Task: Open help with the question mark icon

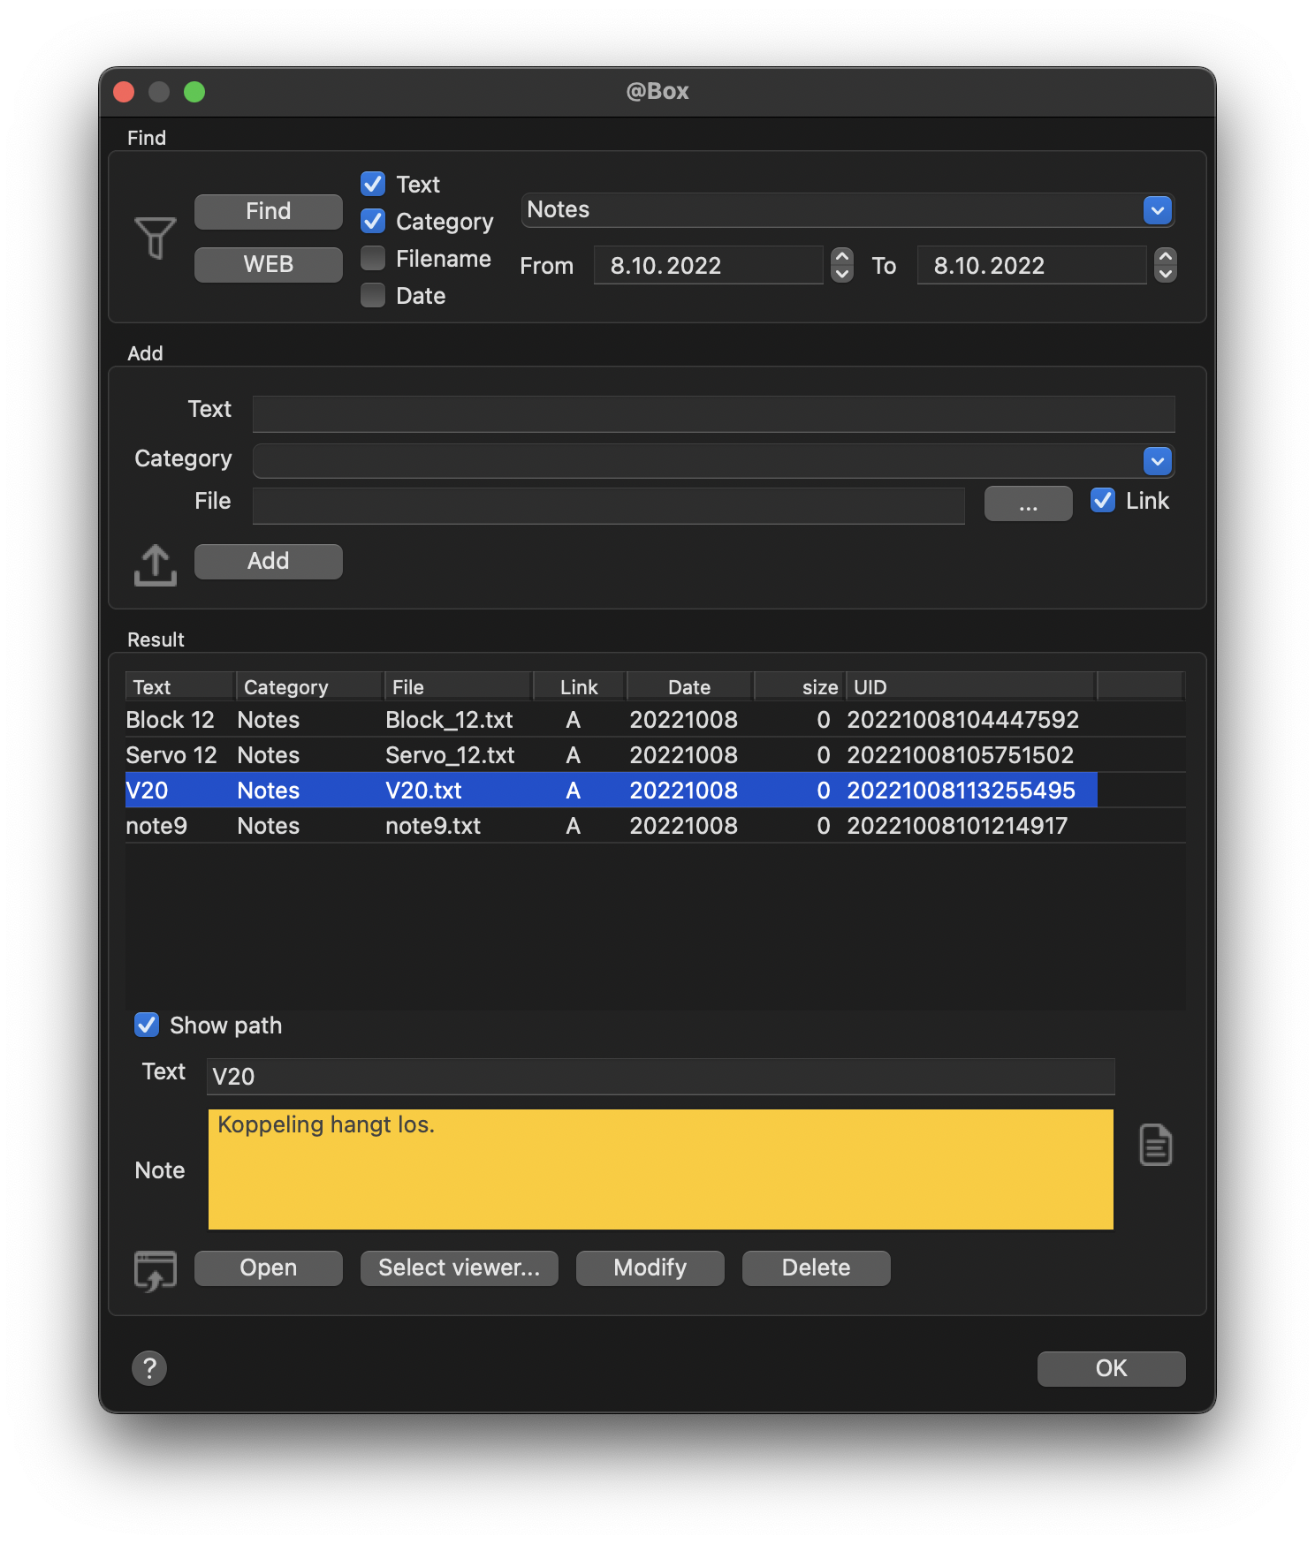Action: click(149, 1368)
